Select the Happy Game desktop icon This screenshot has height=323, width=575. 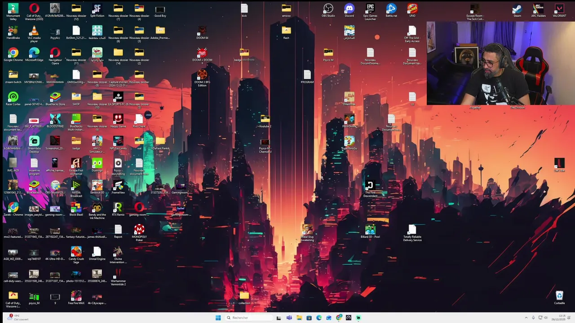[118, 121]
